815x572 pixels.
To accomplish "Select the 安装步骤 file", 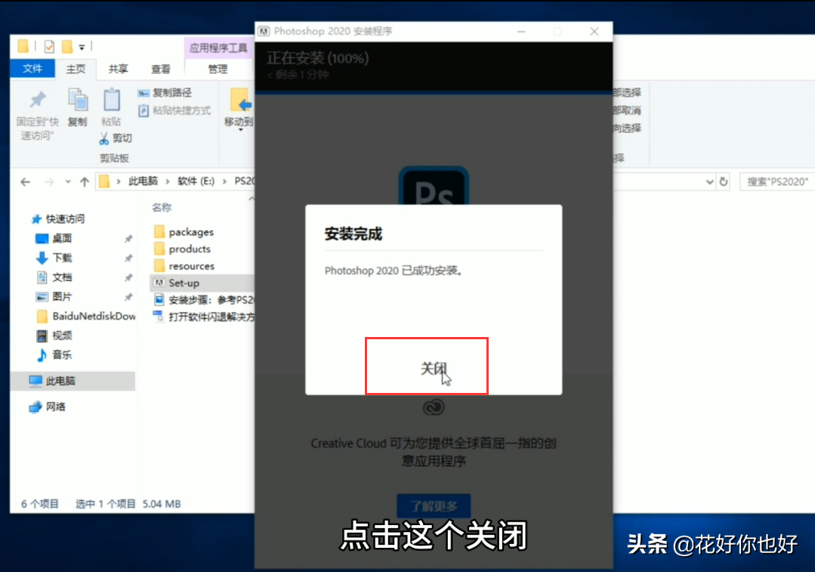I will pos(204,300).
